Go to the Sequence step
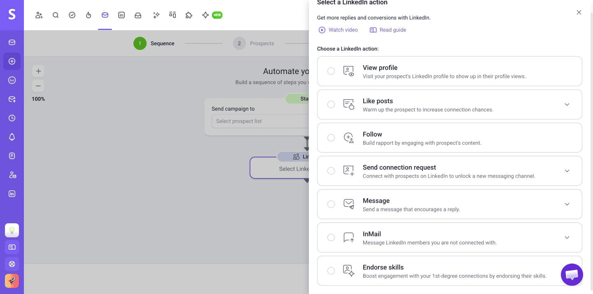The height and width of the screenshot is (294, 593). (154, 43)
